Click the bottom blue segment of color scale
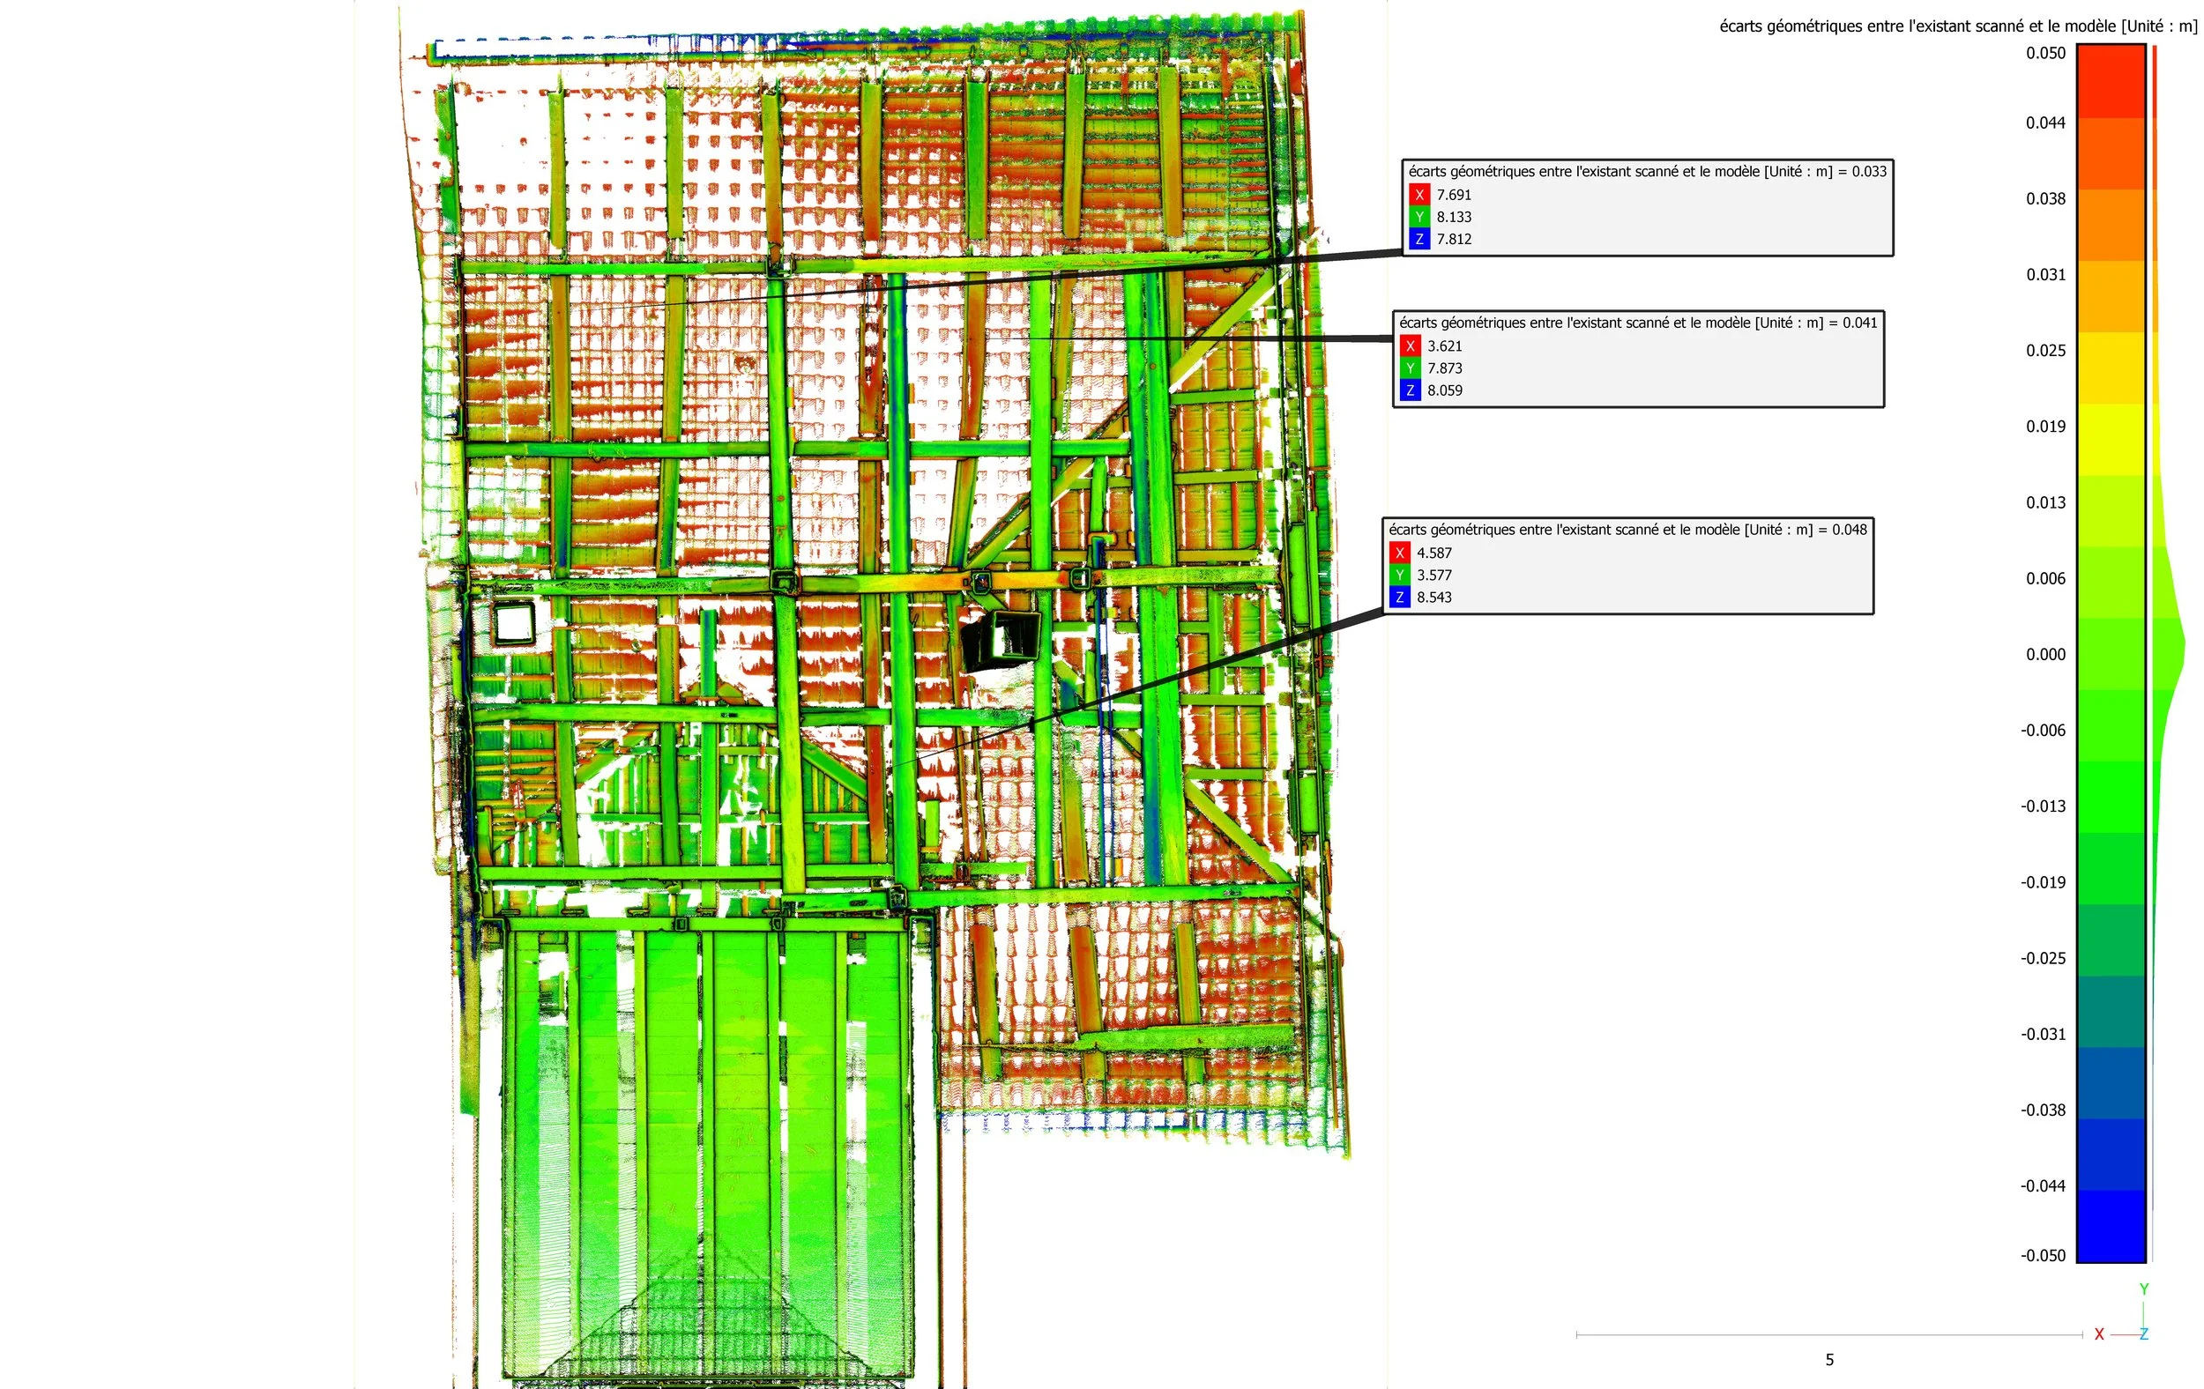Image resolution: width=2204 pixels, height=1389 pixels. point(2111,1226)
